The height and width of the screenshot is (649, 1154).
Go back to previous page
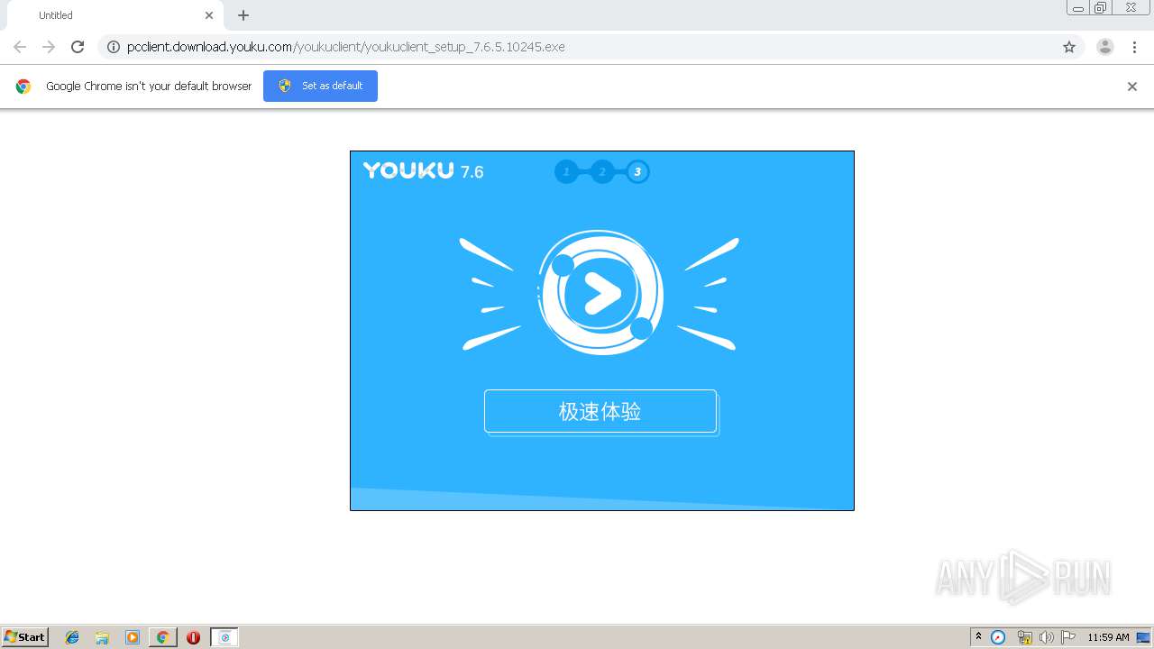click(x=20, y=47)
